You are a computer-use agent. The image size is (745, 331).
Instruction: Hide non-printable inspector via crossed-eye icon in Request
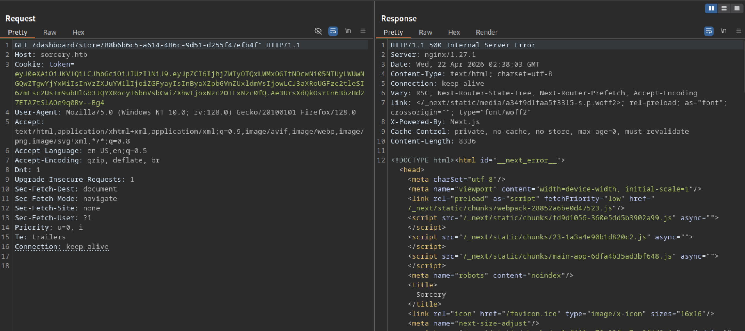pos(318,31)
